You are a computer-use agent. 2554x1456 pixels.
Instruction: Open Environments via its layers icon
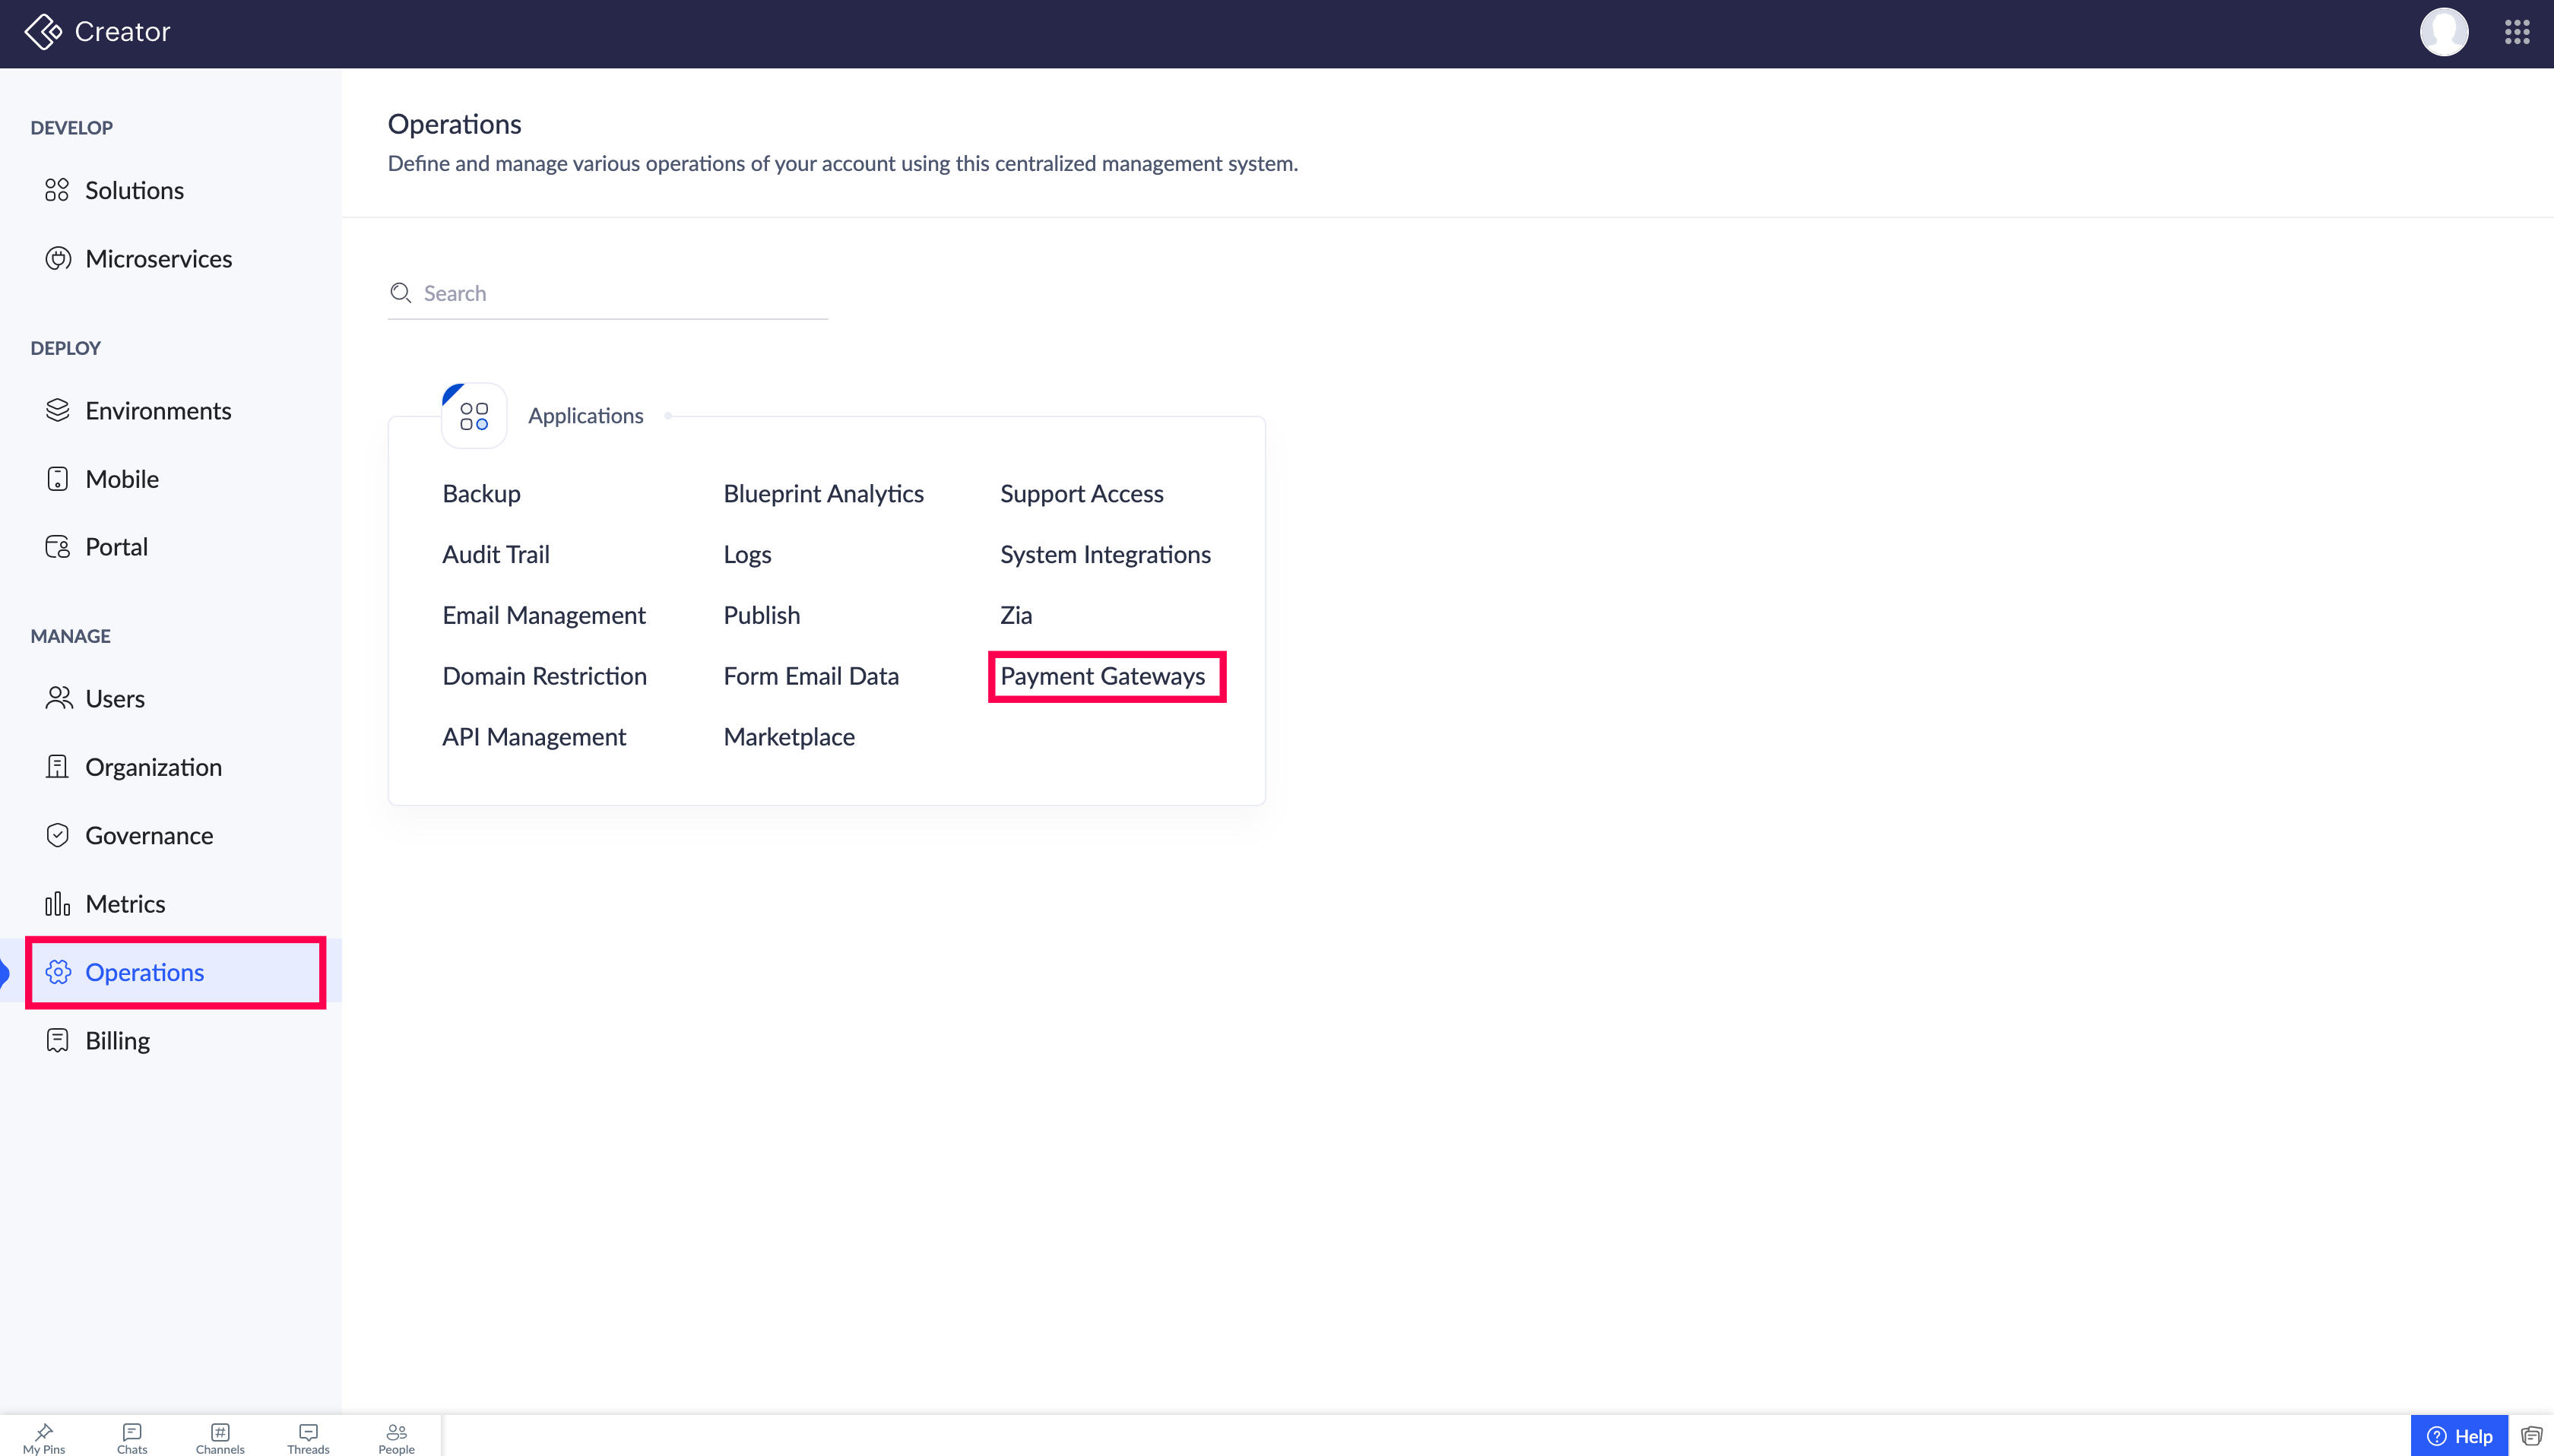coord(58,411)
